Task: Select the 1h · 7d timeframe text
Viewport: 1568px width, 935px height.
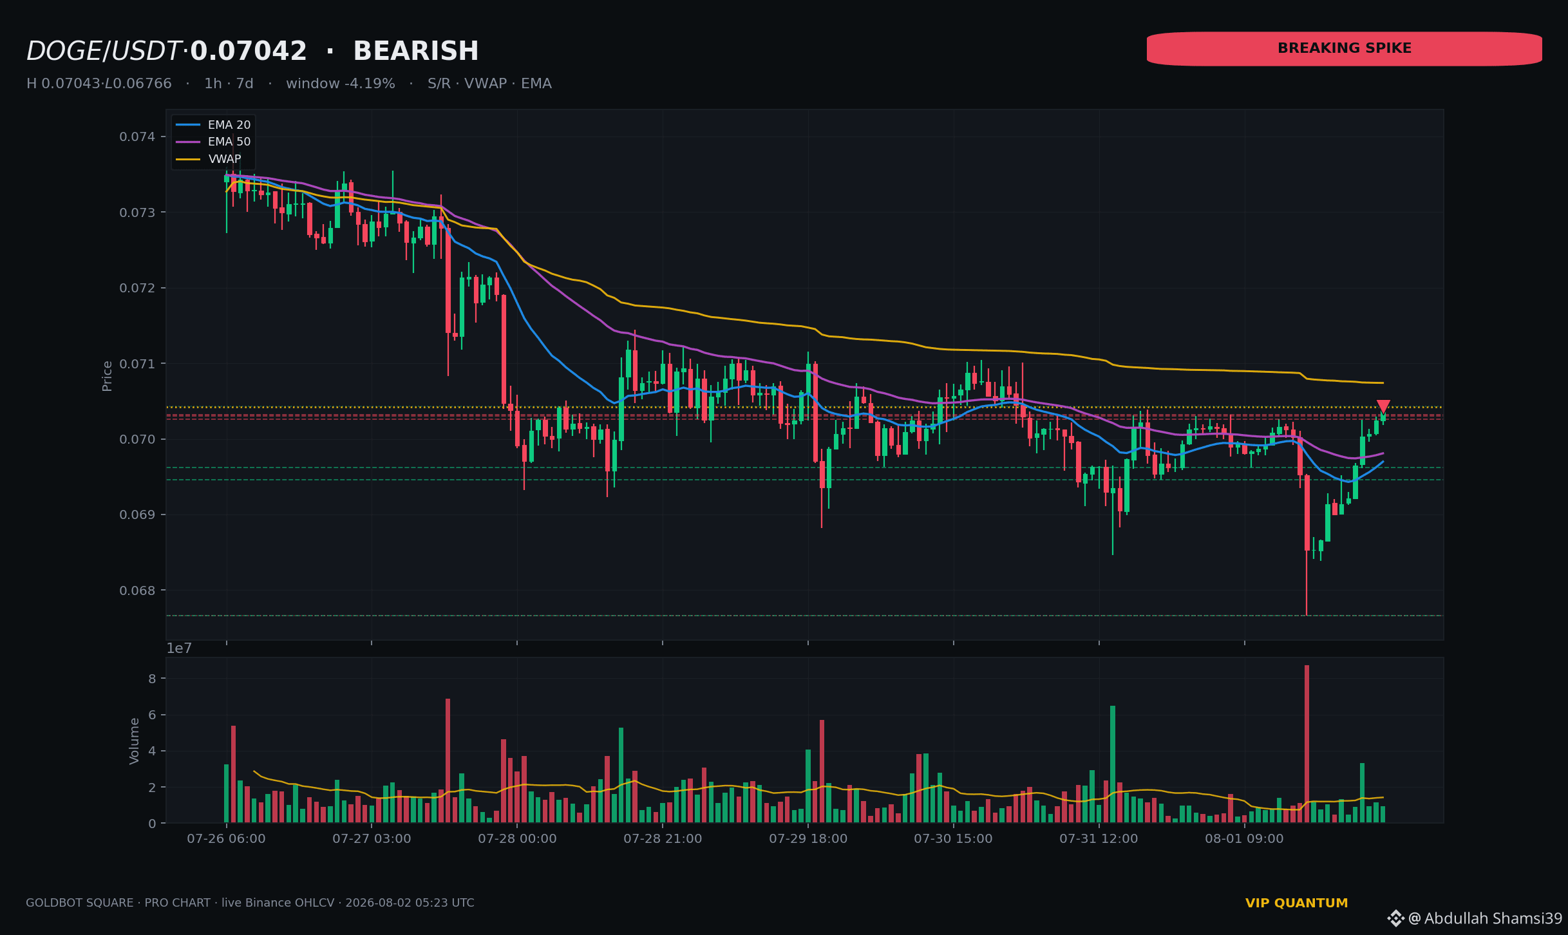Action: click(x=229, y=84)
